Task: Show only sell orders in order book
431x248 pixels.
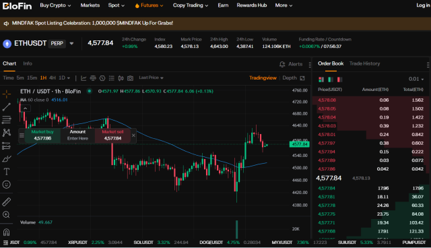Action: coord(339,80)
